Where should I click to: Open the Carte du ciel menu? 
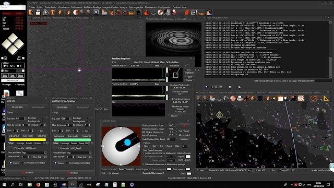point(51,7)
